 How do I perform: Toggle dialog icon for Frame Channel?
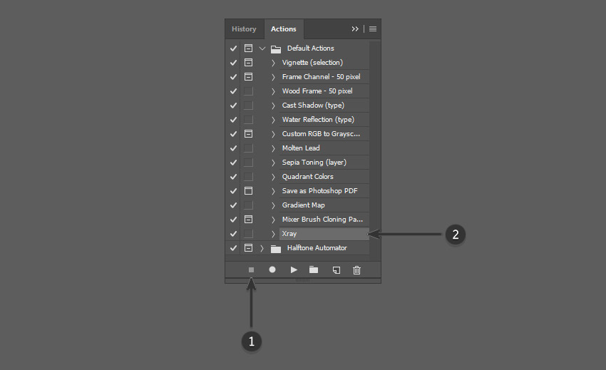249,76
